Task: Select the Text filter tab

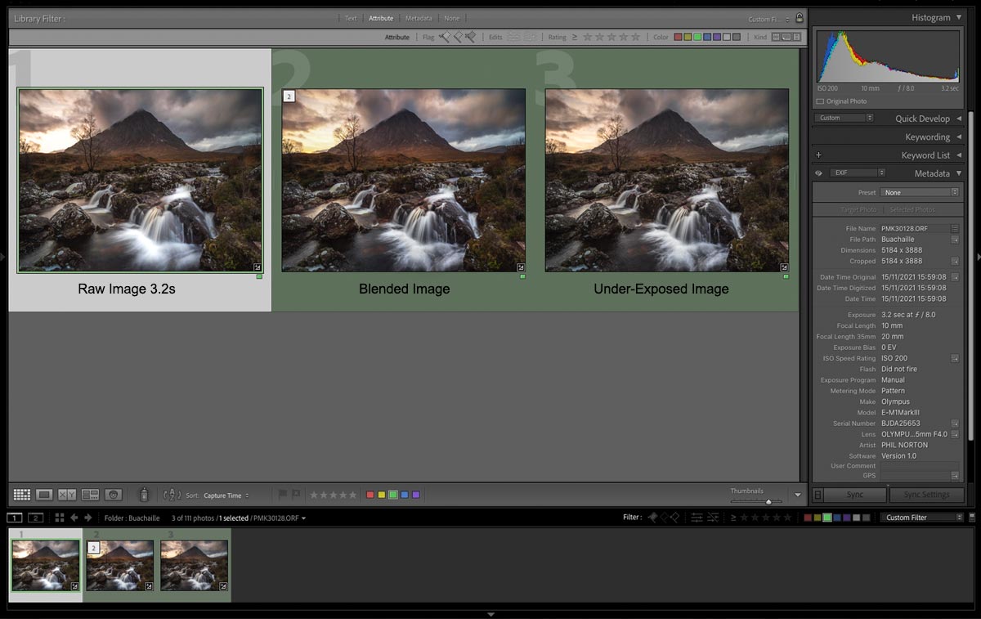Action: pos(351,18)
